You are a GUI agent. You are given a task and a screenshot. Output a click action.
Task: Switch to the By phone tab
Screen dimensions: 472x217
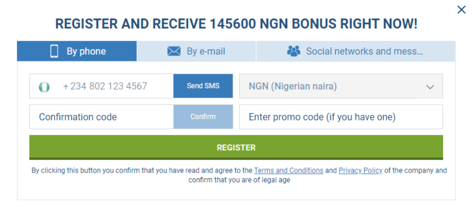click(x=77, y=51)
